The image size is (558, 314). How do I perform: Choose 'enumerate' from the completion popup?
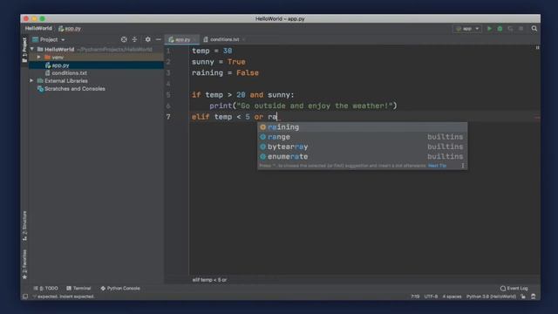(x=363, y=157)
